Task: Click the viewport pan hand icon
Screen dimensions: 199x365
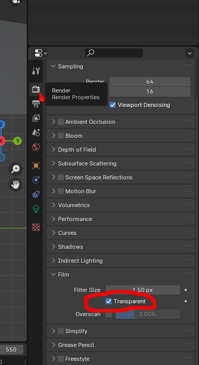Action: point(15,185)
